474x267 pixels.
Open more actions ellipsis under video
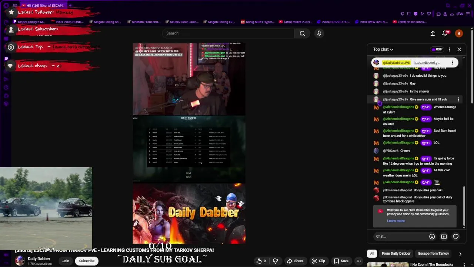(x=358, y=261)
